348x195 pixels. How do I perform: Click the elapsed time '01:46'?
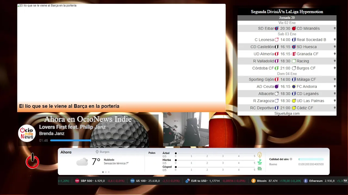pyautogui.click(x=43, y=141)
